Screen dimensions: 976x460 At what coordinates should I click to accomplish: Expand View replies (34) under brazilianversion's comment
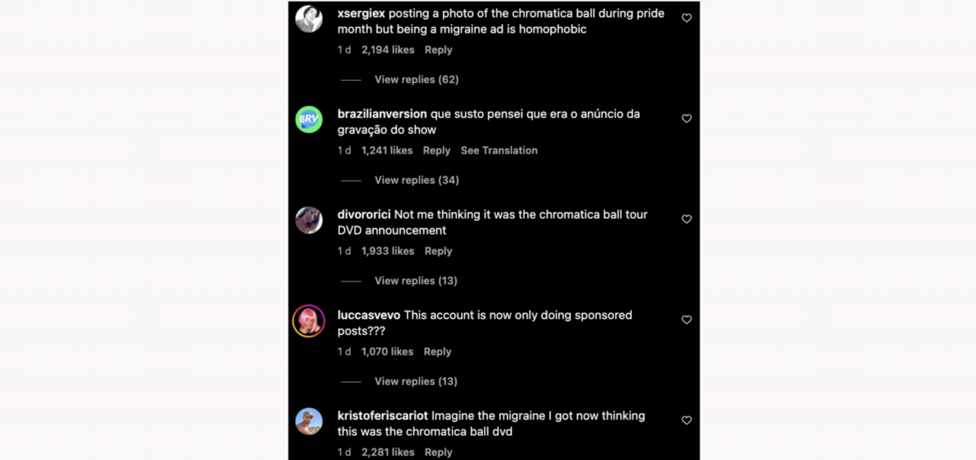pyautogui.click(x=416, y=180)
